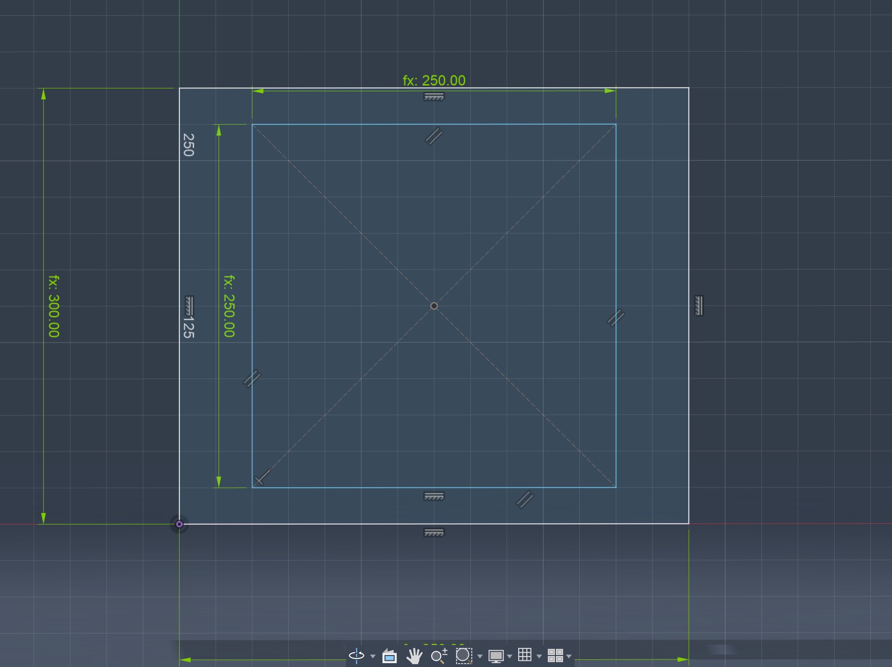Select vertical constraint glyph on outer left edge

pos(189,306)
